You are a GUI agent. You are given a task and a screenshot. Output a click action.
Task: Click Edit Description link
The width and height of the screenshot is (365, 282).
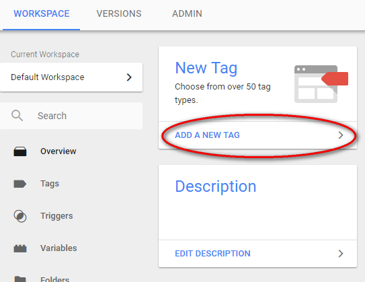(x=212, y=254)
